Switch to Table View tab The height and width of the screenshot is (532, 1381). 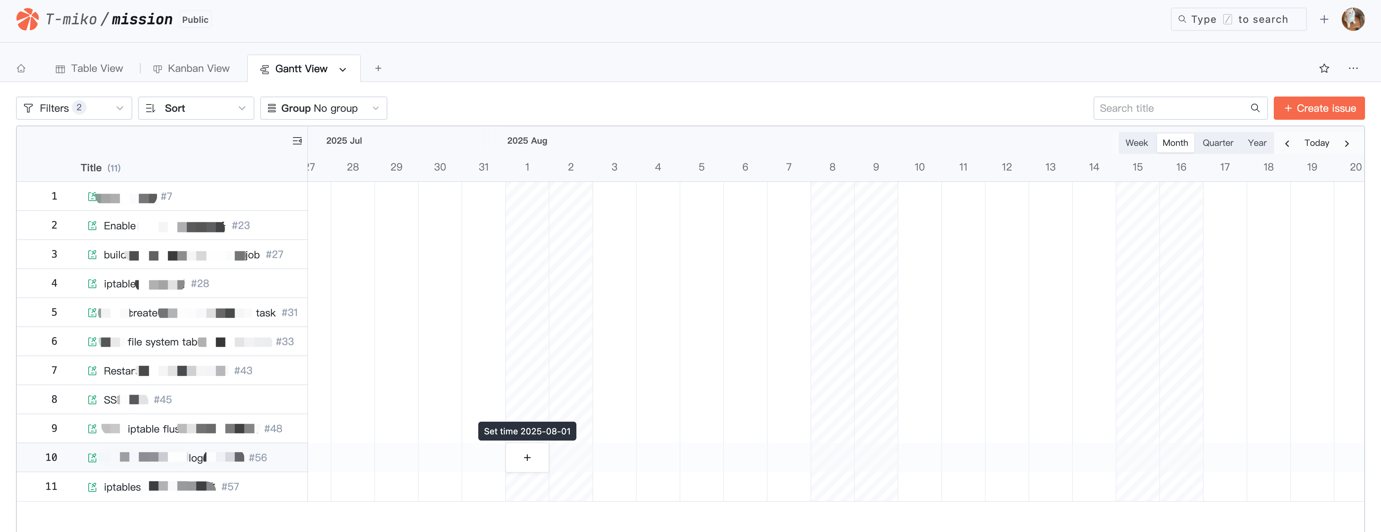[89, 69]
